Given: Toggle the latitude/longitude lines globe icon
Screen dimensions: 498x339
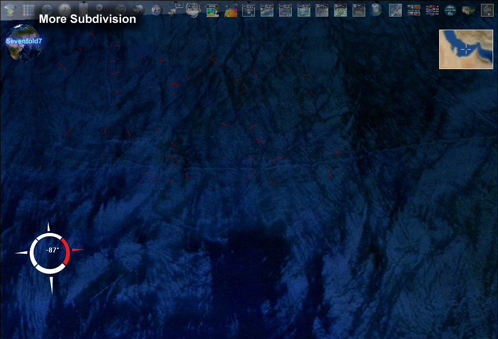Looking at the screenshot, I should pyautogui.click(x=47, y=10).
